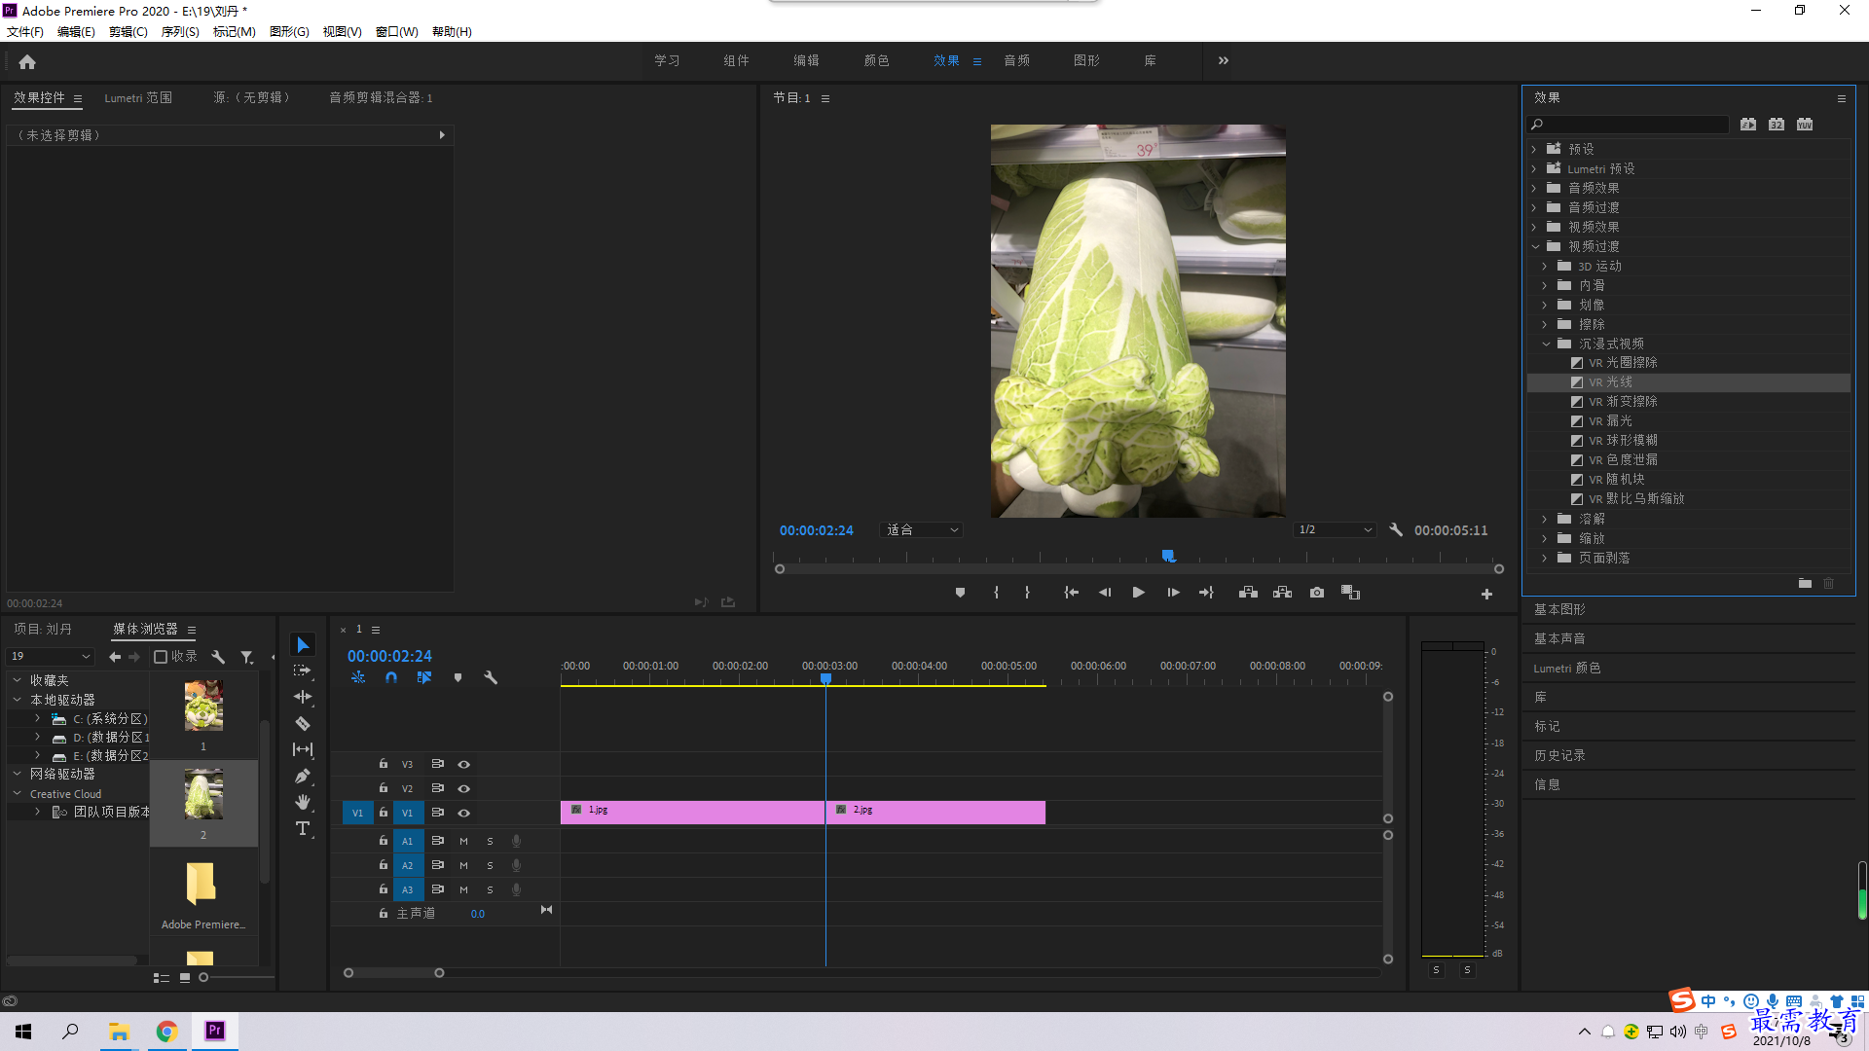
Task: Expand the 预设 folder
Action: 1534,149
